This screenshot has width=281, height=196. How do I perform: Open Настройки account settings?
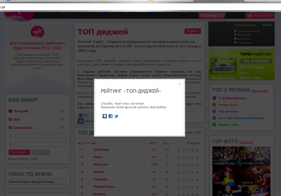[x=245, y=35]
